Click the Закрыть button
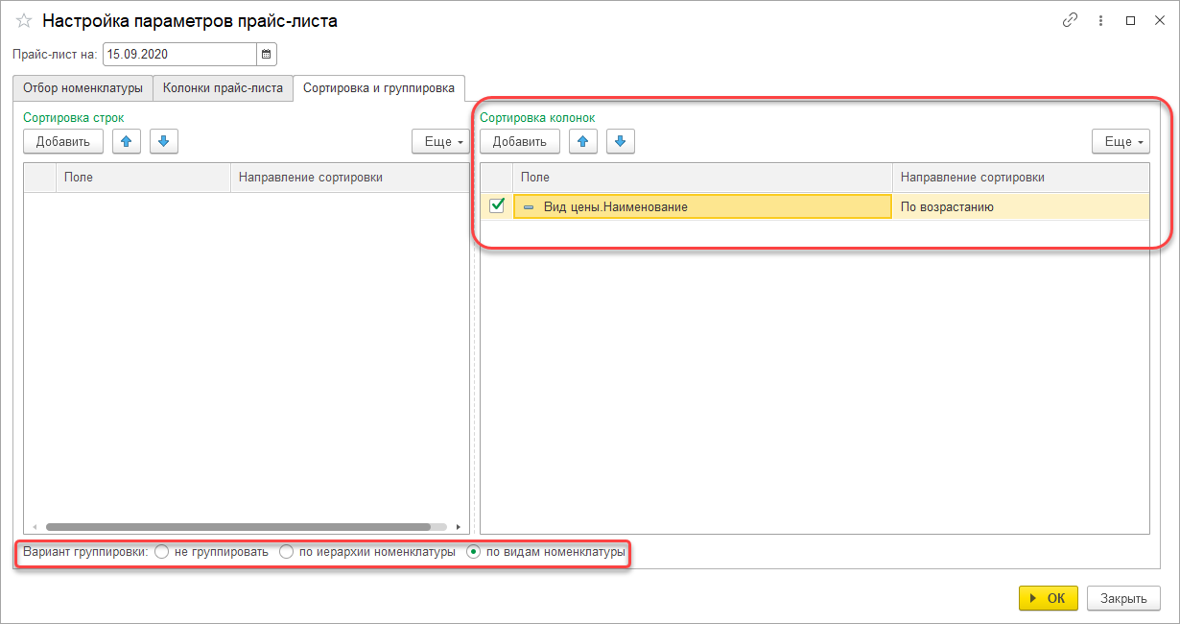Viewport: 1180px width, 624px height. point(1123,598)
